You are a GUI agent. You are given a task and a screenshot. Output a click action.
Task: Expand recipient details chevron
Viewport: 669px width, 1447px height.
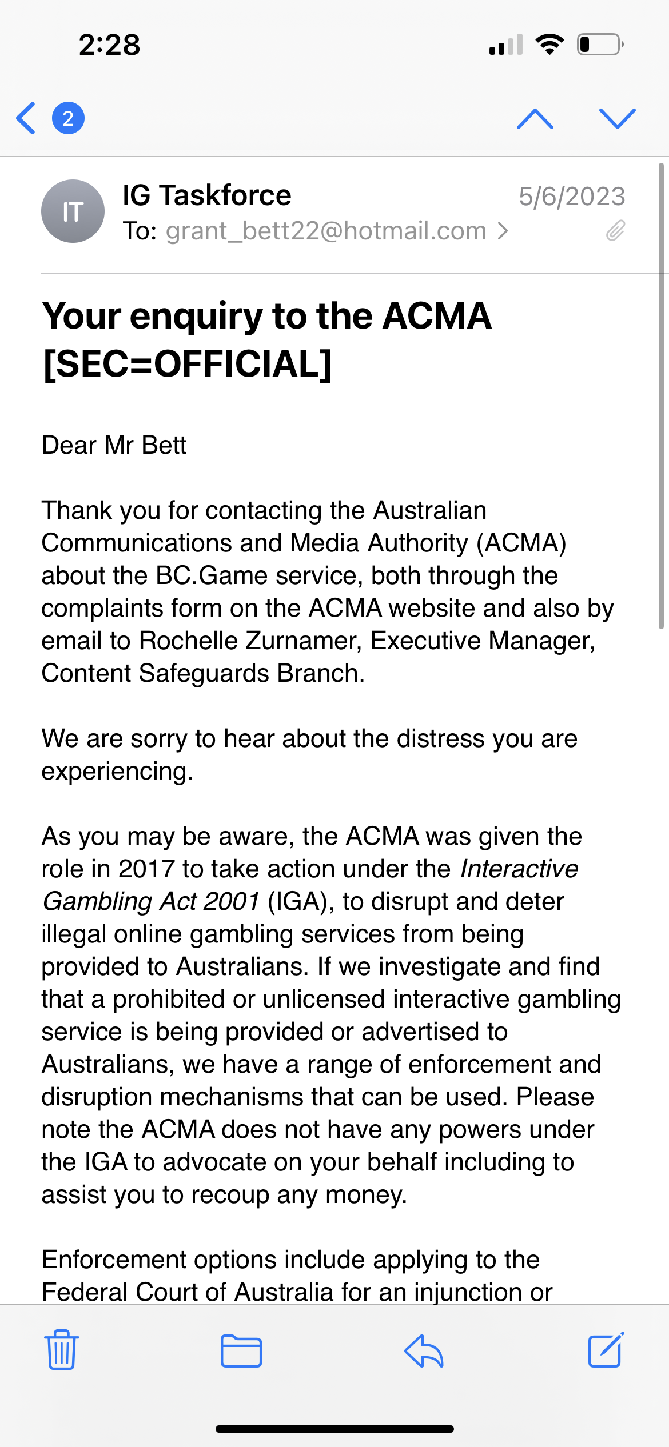click(503, 231)
